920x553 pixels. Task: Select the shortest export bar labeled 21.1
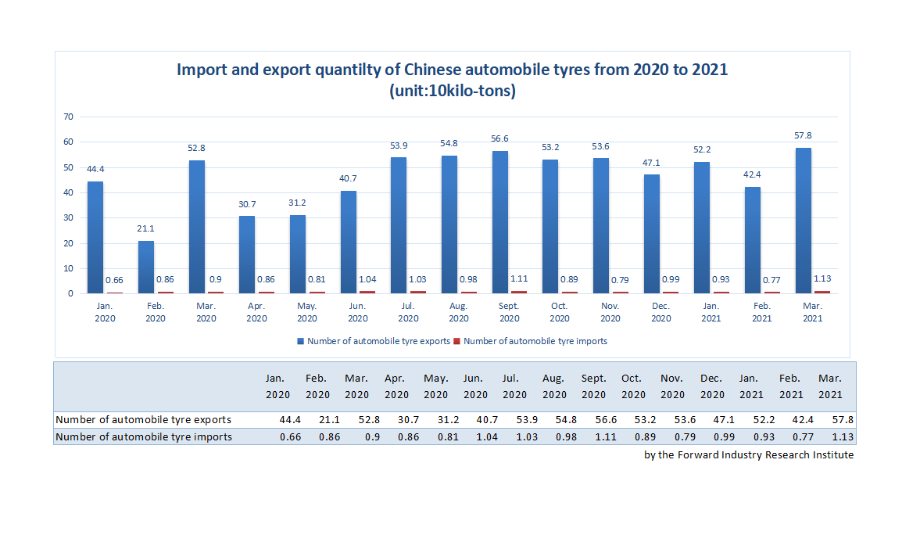(x=146, y=266)
